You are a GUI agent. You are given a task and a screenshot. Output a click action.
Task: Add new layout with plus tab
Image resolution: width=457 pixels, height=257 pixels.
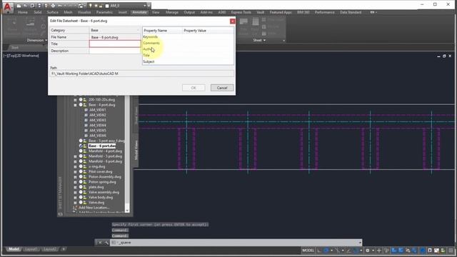(x=64, y=249)
